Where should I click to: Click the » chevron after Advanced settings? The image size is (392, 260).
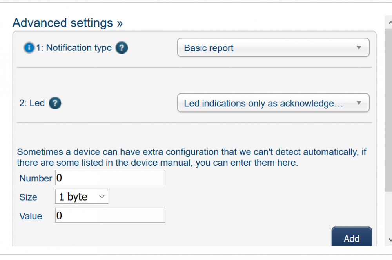click(x=120, y=23)
